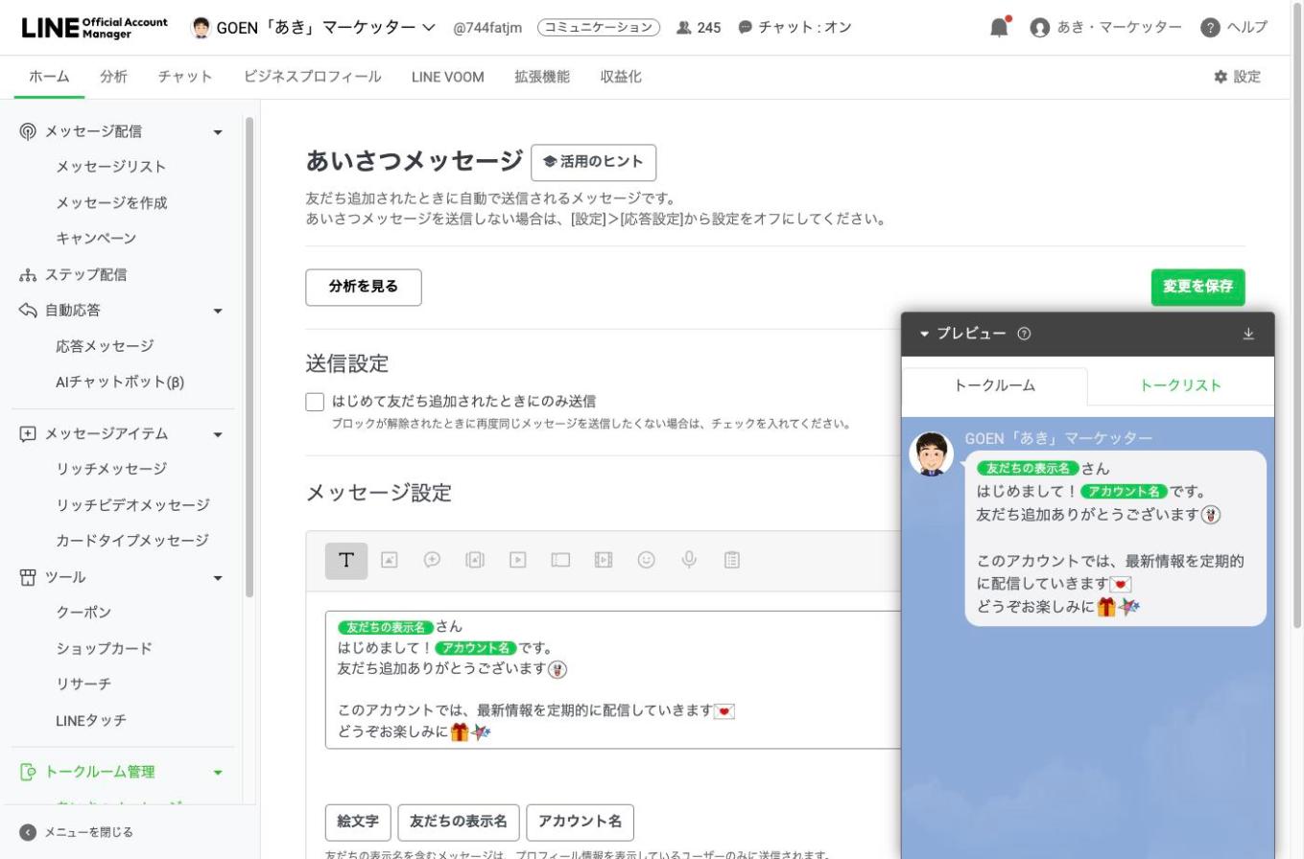Open LINEタッチ in sidebar
Image resolution: width=1304 pixels, height=859 pixels.
[x=91, y=721]
